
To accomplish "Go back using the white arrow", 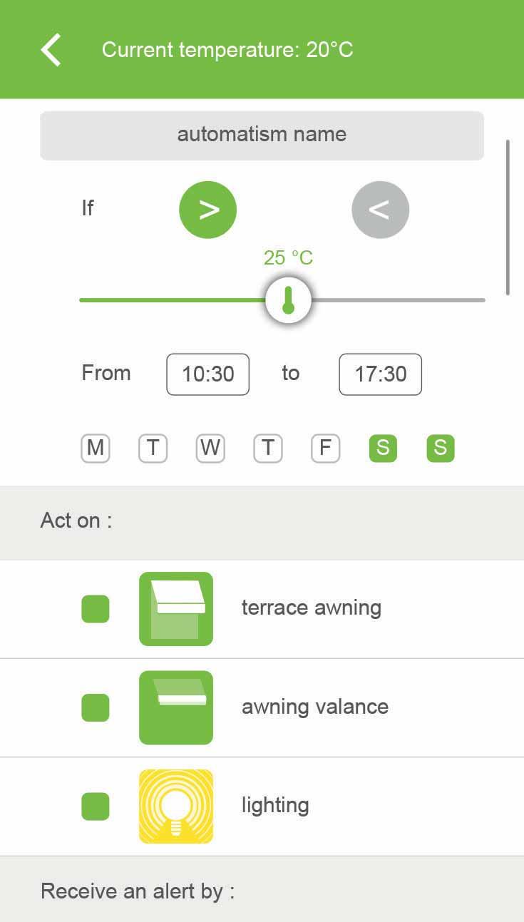I will pyautogui.click(x=51, y=50).
